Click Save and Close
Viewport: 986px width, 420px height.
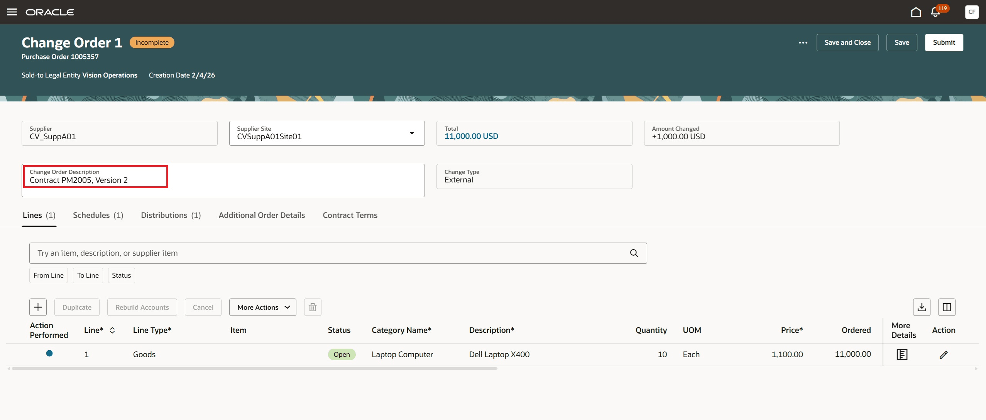pyautogui.click(x=847, y=42)
